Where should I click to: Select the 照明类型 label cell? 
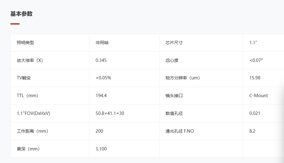click(50, 43)
